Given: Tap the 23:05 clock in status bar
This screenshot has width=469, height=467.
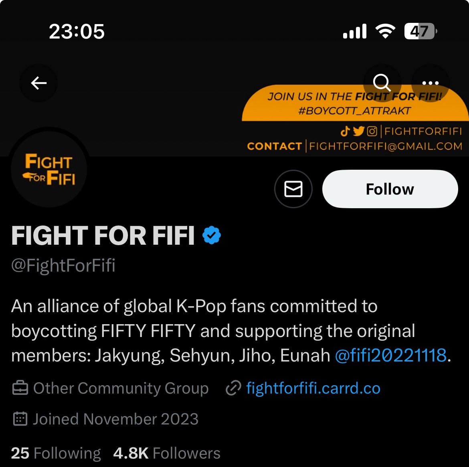Looking at the screenshot, I should [77, 31].
